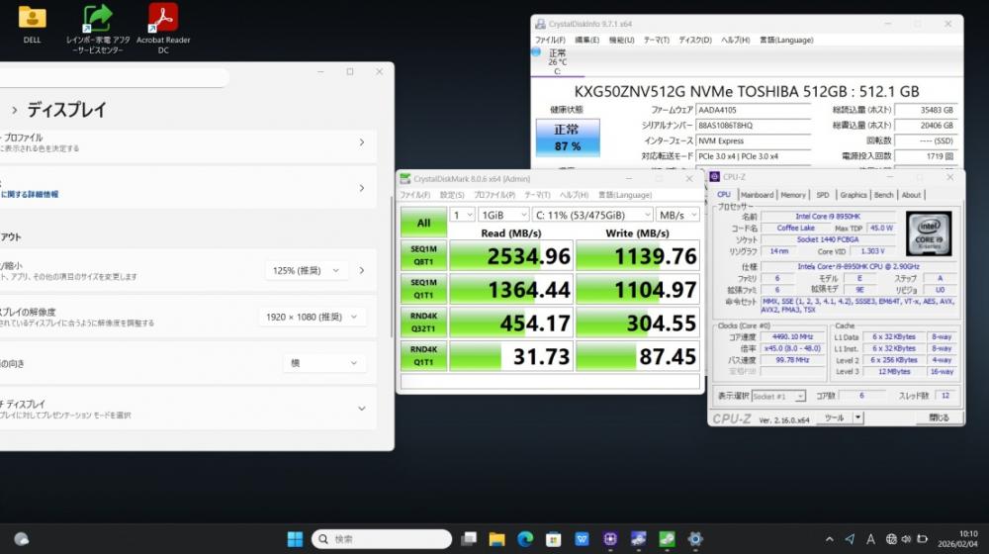Switch to the Graphics tab in CPU-Z
The image size is (989, 554).
854,195
